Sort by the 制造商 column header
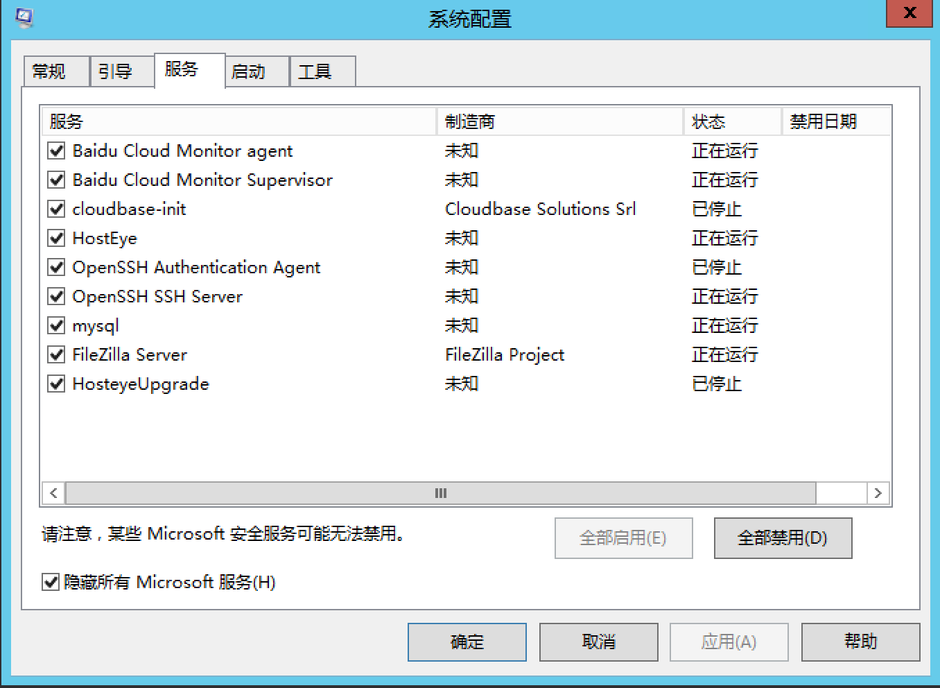Viewport: 940px width, 688px height. click(560, 121)
